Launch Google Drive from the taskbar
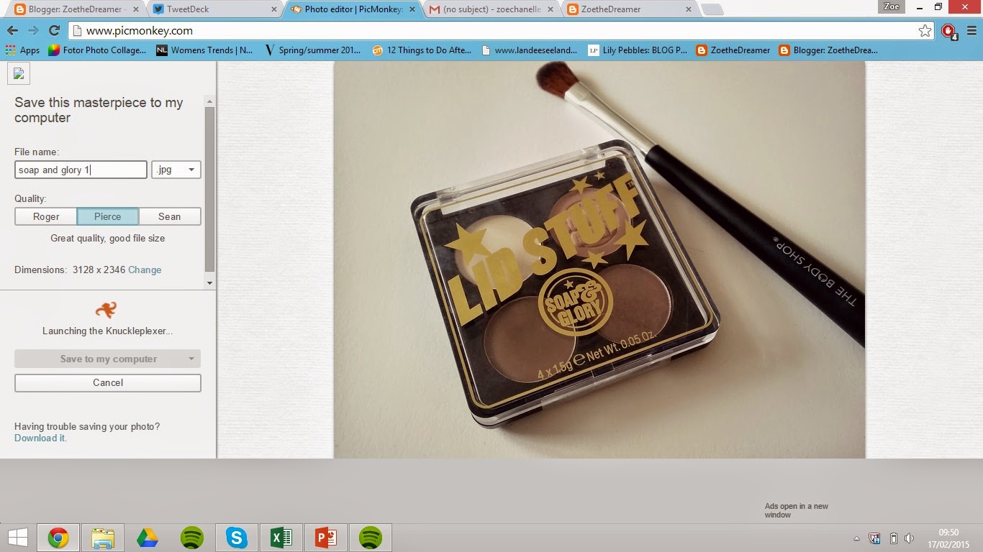 pos(148,538)
